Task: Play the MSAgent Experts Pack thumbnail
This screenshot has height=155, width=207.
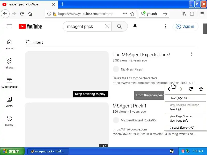Action: point(67,75)
